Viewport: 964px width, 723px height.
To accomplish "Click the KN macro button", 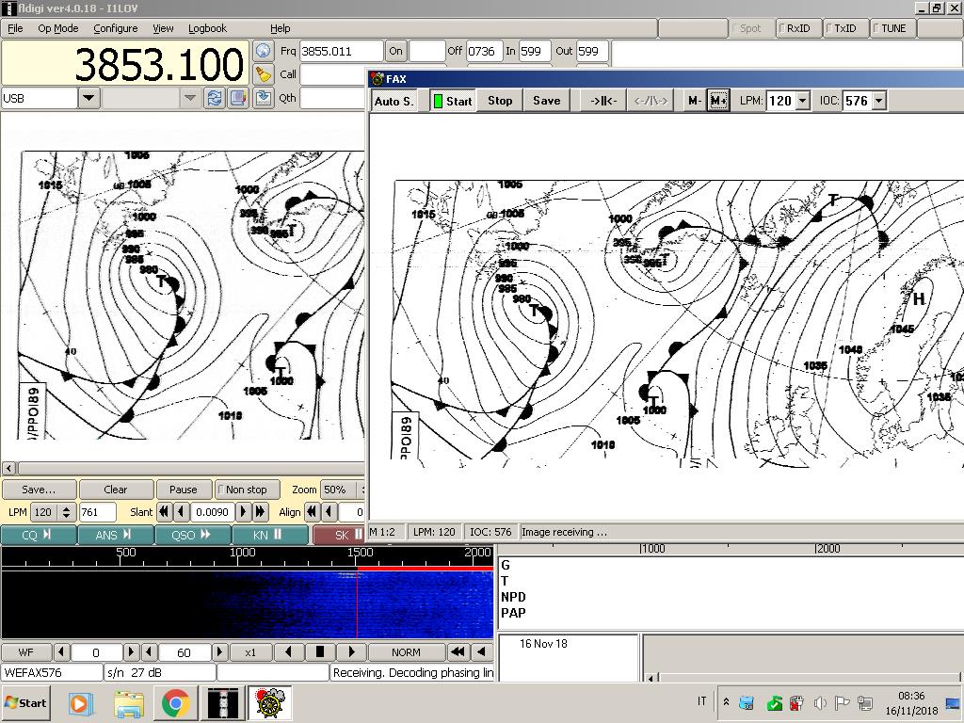I will click(x=270, y=535).
